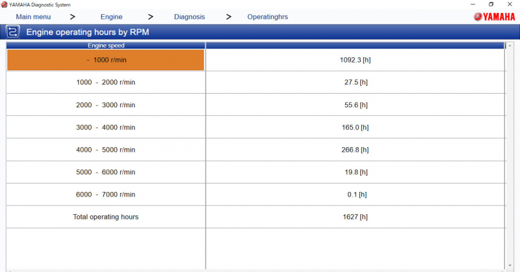This screenshot has width=520, height=272.
Task: Click the Yamaha logo in top right
Action: [495, 17]
